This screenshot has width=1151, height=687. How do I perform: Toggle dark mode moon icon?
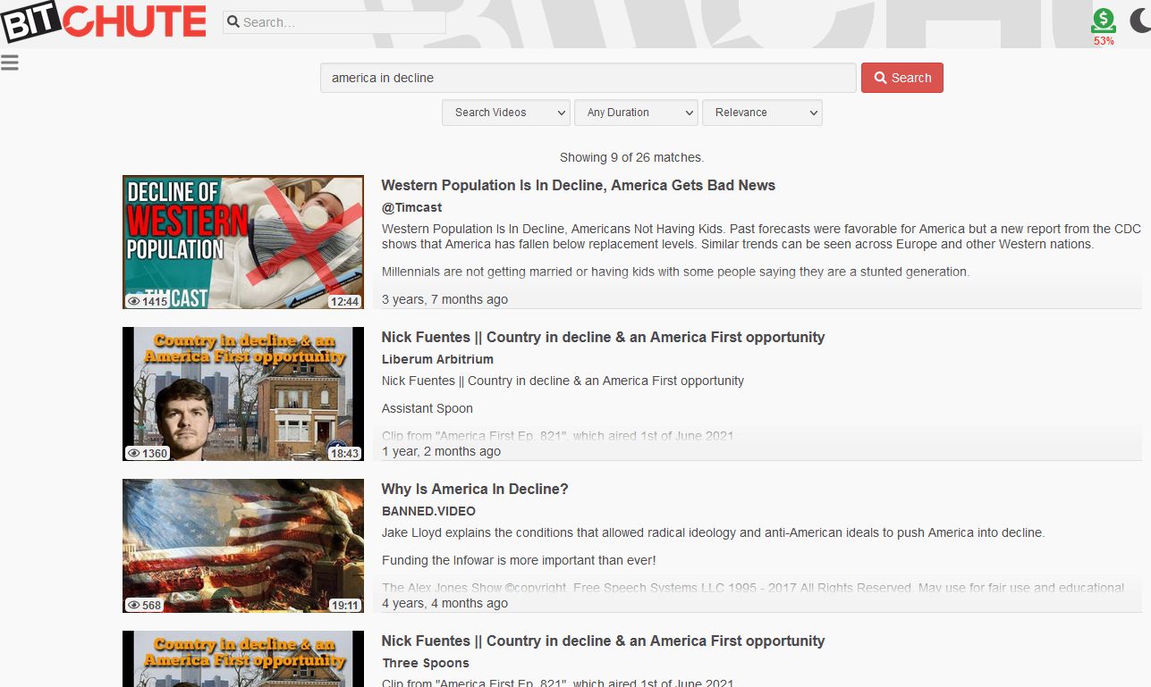1140,20
